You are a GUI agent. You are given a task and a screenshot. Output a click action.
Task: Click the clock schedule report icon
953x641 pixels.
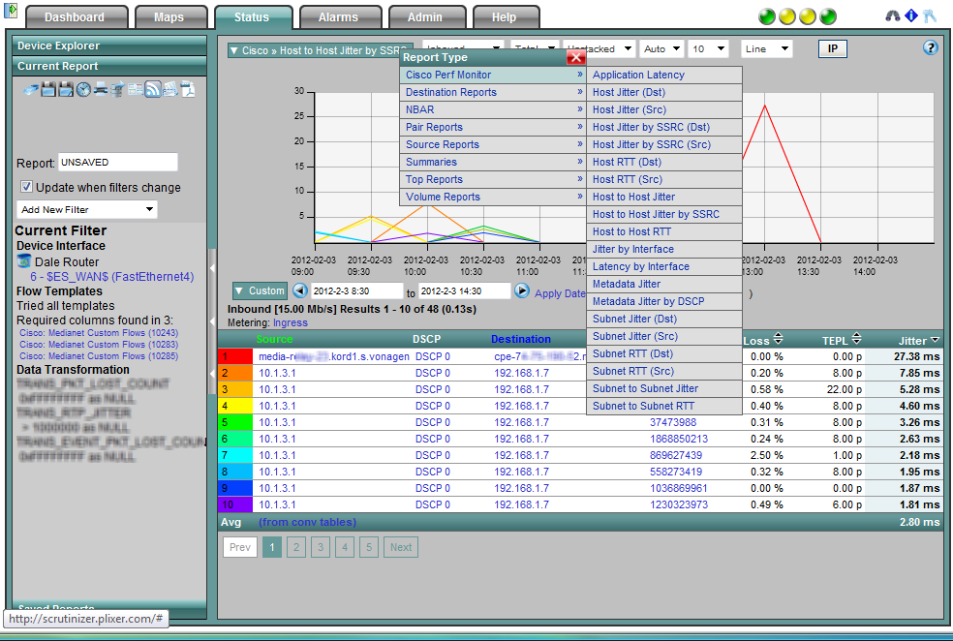[x=84, y=90]
